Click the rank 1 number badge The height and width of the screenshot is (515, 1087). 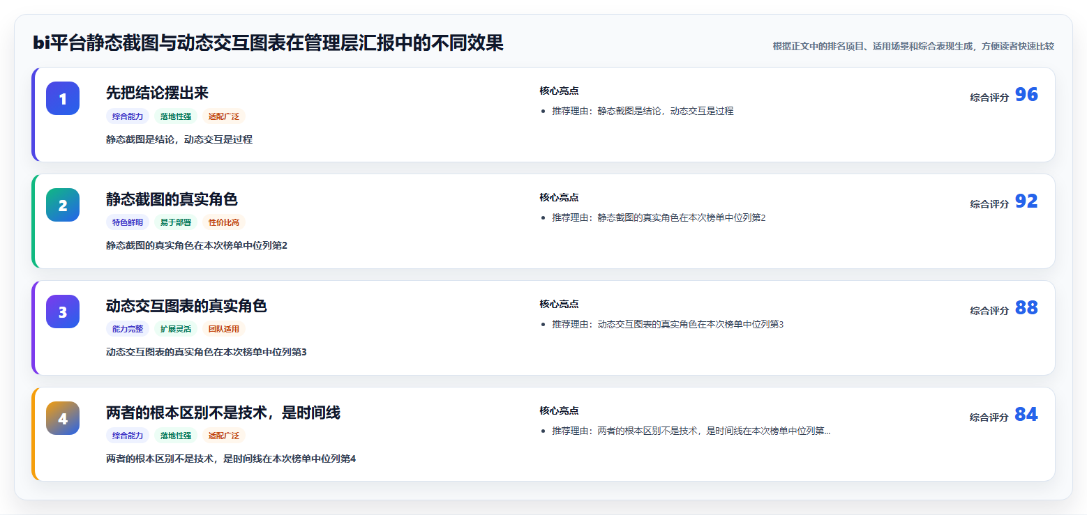pyautogui.click(x=63, y=98)
